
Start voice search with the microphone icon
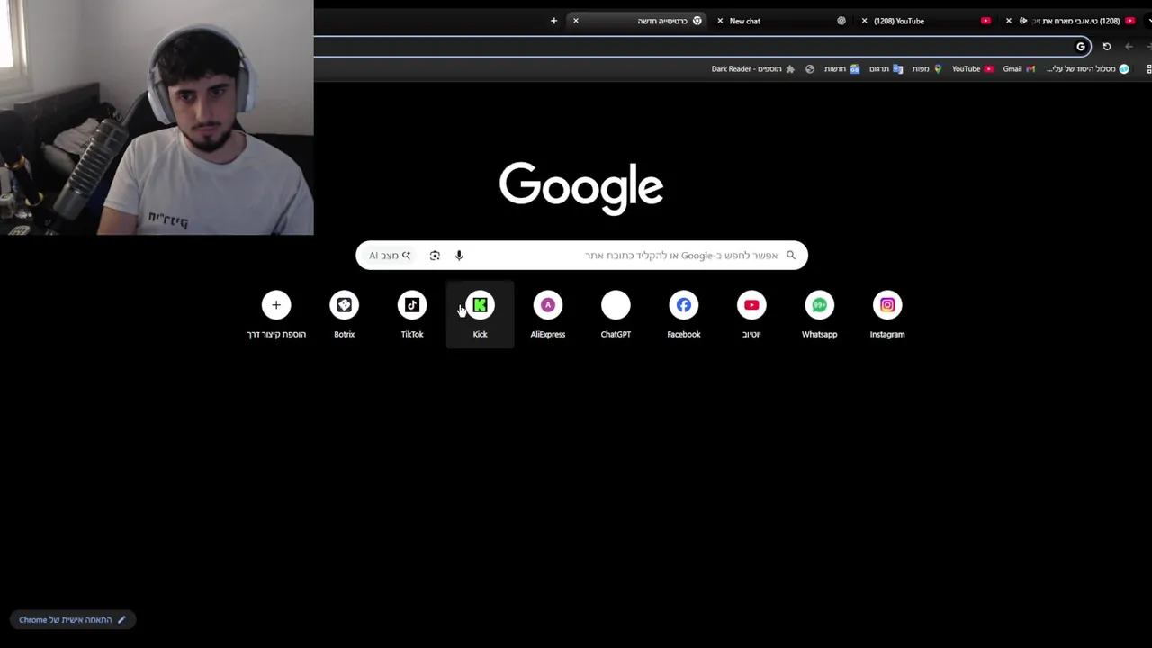tap(459, 256)
